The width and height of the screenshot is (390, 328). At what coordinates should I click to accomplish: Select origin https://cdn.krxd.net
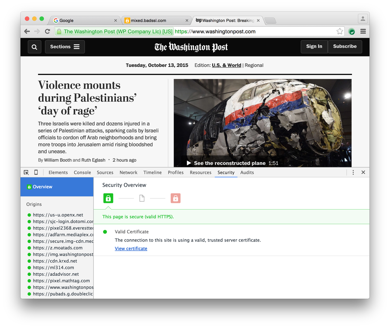pos(55,261)
